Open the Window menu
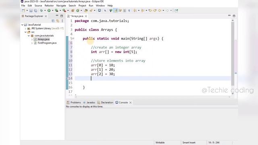Screen dimensions: 258x145 100,6
